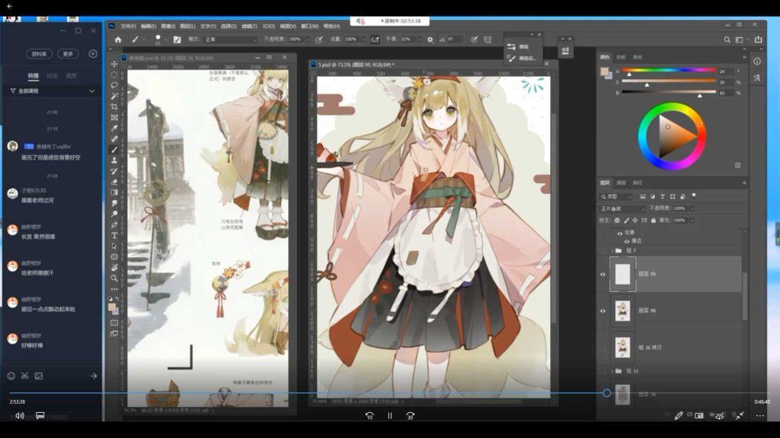This screenshot has width=780, height=438.
Task: Open the info panel icon
Action: (x=756, y=62)
